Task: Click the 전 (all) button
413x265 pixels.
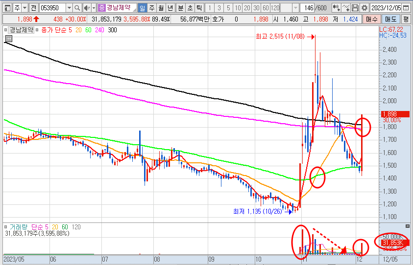Action: point(33,8)
